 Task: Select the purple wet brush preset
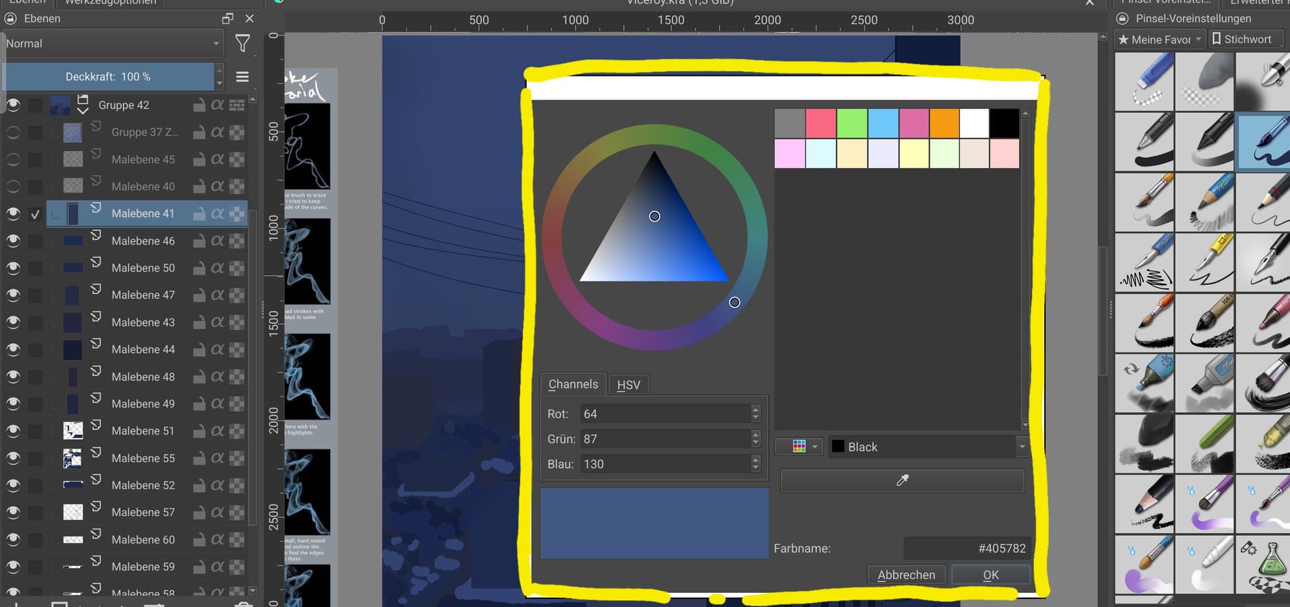1205,504
